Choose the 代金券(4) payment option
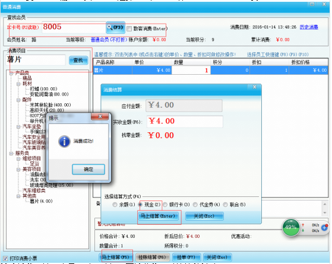 coord(195,205)
